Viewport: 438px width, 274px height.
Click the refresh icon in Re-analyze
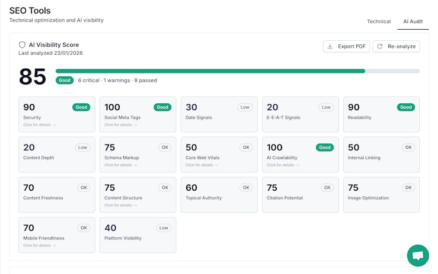coord(380,47)
